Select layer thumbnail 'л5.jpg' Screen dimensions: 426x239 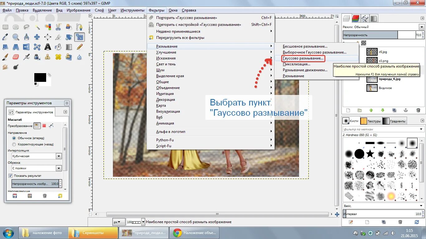click(x=372, y=52)
